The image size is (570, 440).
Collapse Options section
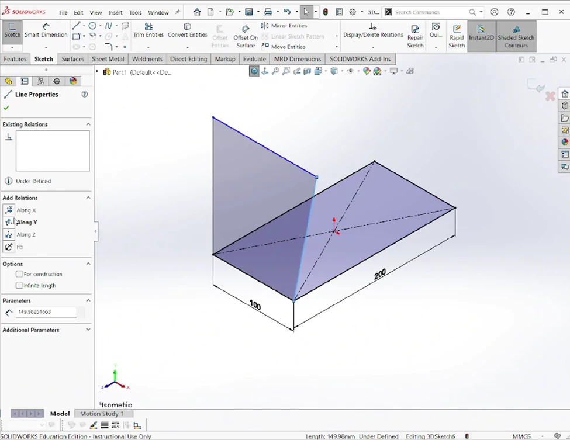[88, 264]
